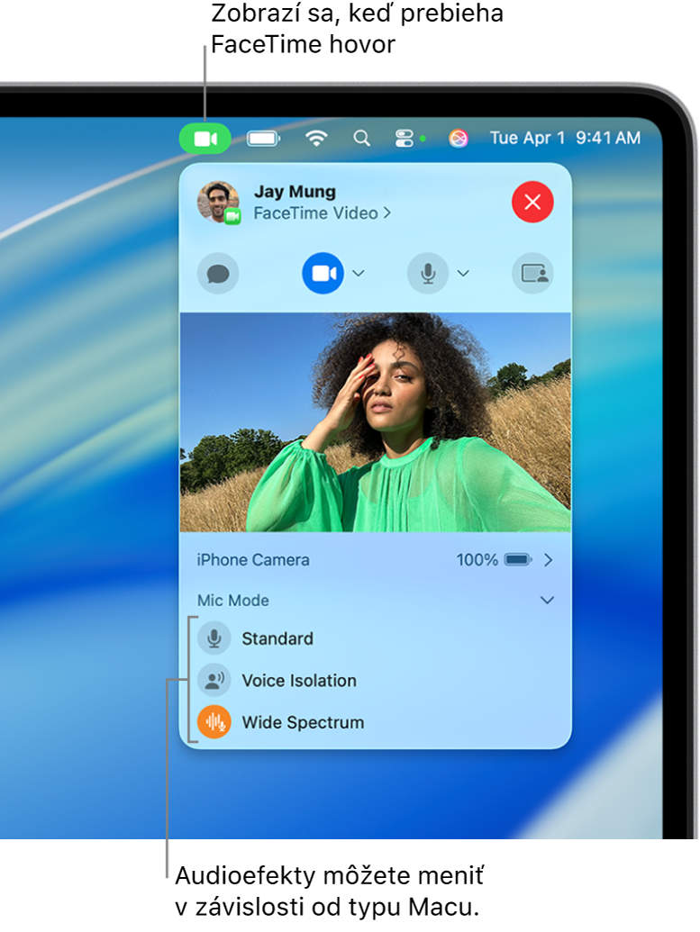The image size is (700, 932).
Task: Expand microphone options chevron
Action: pos(463,274)
